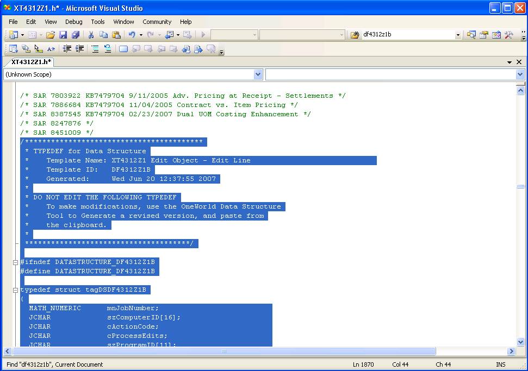Click the vertical scrollbar thumb
This screenshot has height=371, width=528.
[x=520, y=187]
